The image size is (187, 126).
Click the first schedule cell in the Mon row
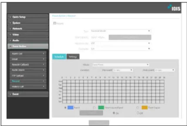pos(65,82)
